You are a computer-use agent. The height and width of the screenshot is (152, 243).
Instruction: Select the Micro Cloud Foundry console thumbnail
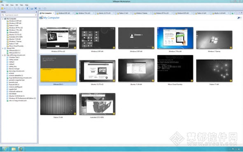175,68
